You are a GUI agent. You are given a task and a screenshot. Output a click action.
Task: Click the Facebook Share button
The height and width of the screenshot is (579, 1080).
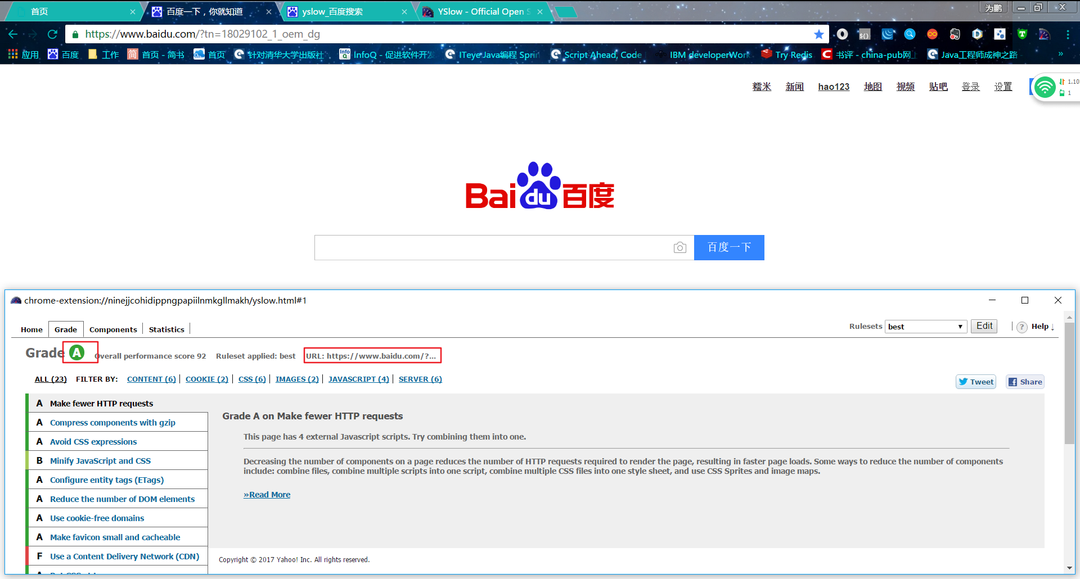click(x=1025, y=382)
